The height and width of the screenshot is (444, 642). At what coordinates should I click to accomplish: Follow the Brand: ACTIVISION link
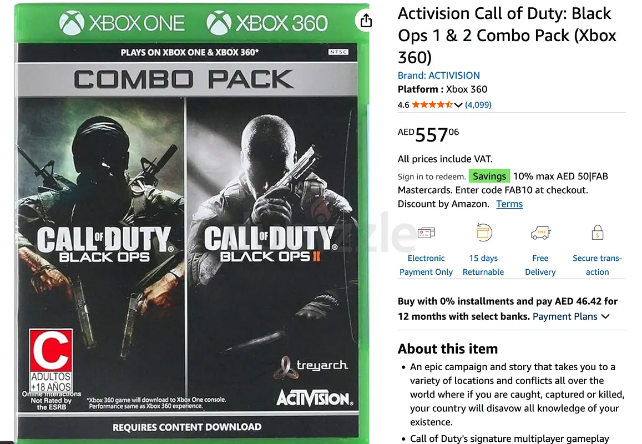coord(439,75)
